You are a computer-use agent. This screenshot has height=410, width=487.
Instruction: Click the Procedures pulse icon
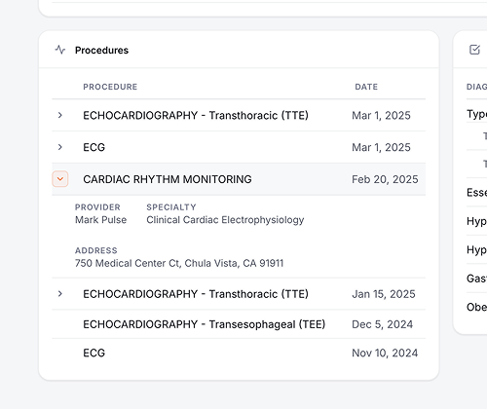coord(60,50)
